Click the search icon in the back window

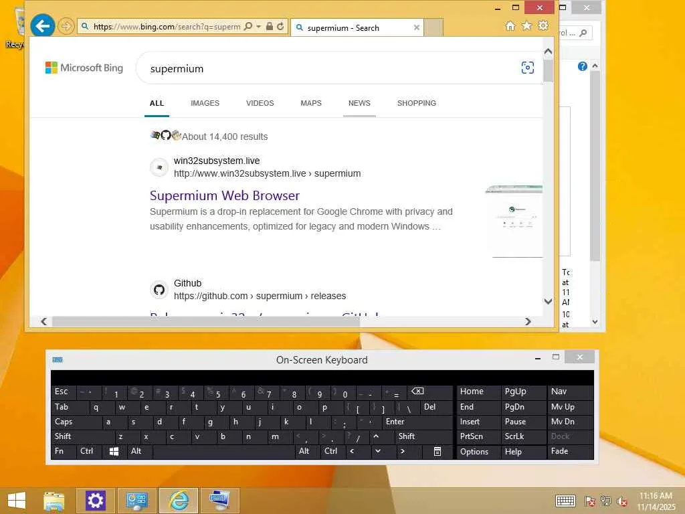tap(583, 33)
